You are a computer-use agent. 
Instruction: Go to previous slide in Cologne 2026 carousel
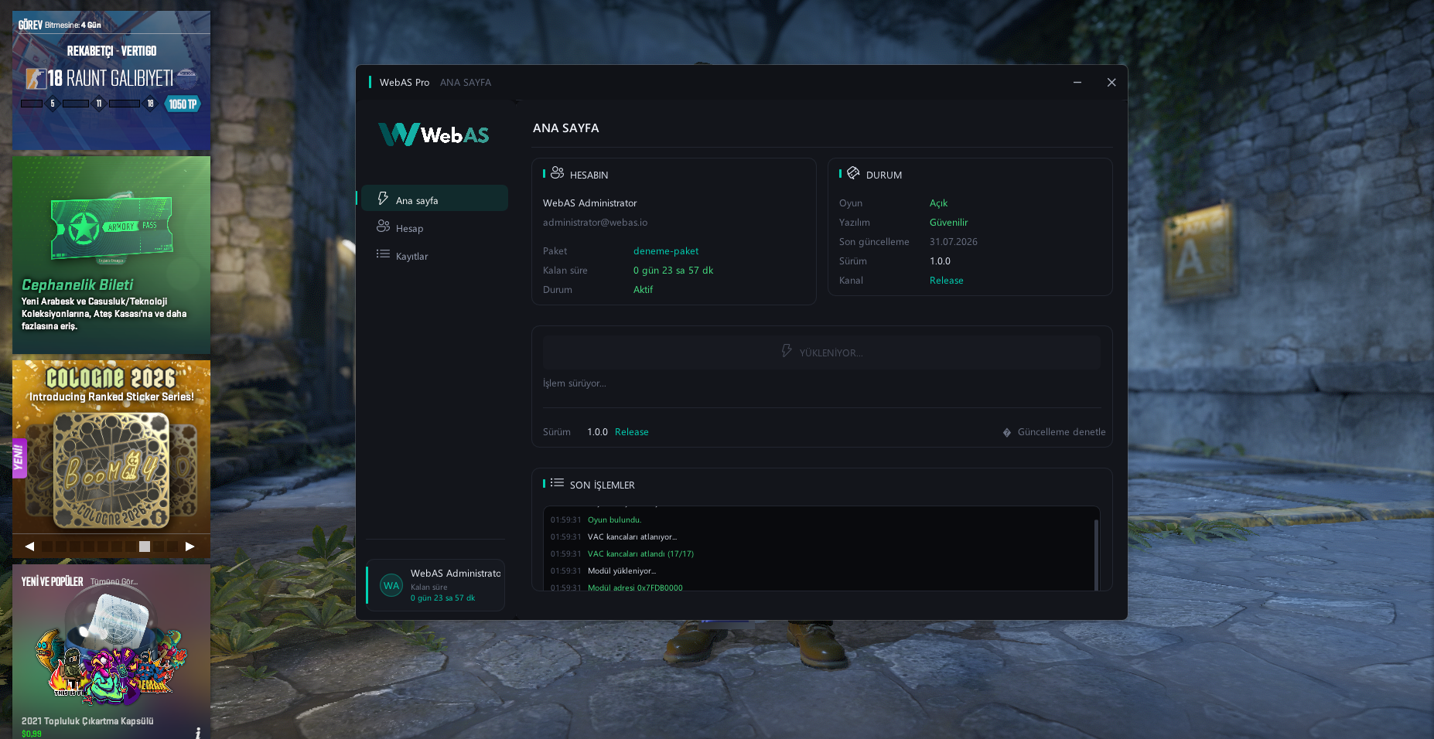[29, 547]
